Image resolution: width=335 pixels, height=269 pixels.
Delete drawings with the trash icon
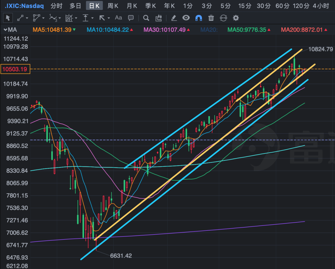click(x=211, y=18)
